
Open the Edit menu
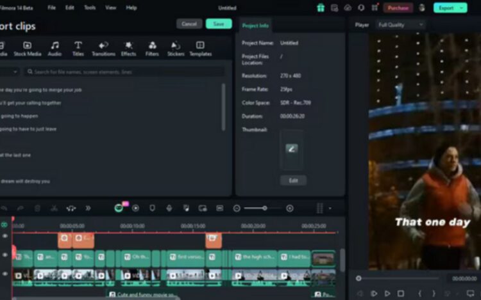pos(70,8)
